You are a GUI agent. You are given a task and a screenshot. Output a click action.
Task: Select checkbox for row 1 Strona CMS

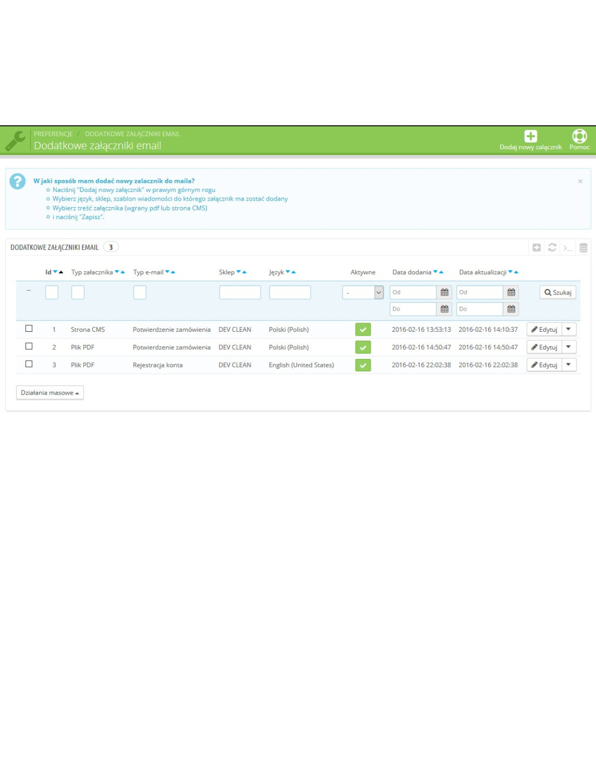[x=29, y=329]
